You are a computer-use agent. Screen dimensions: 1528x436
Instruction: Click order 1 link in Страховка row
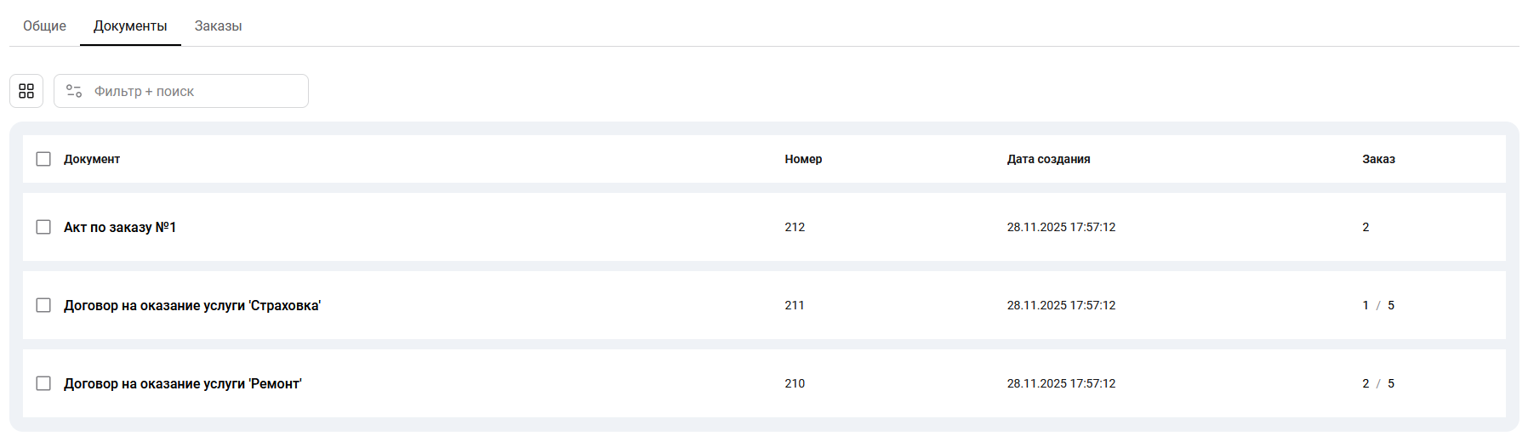tap(1366, 305)
